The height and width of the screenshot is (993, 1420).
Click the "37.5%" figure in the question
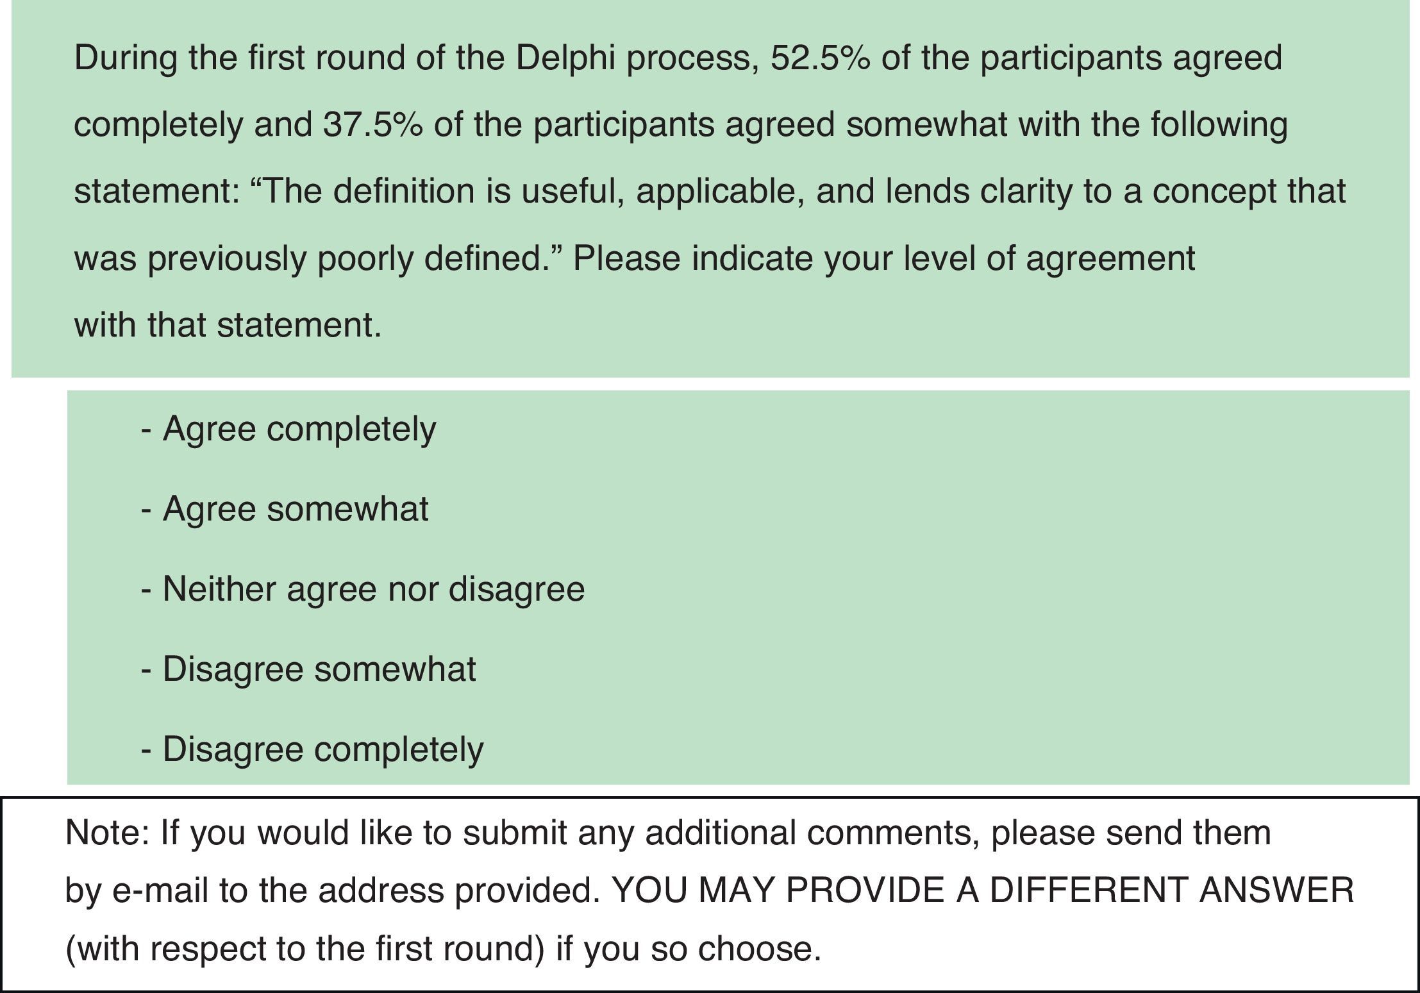(372, 125)
